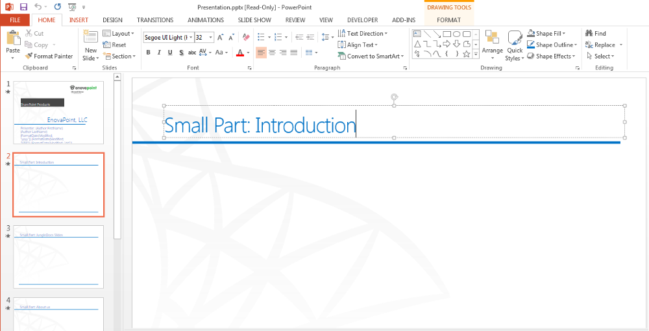Screen dimensions: 649x331
Task: Click the Save icon in title bar
Action: coord(23,7)
